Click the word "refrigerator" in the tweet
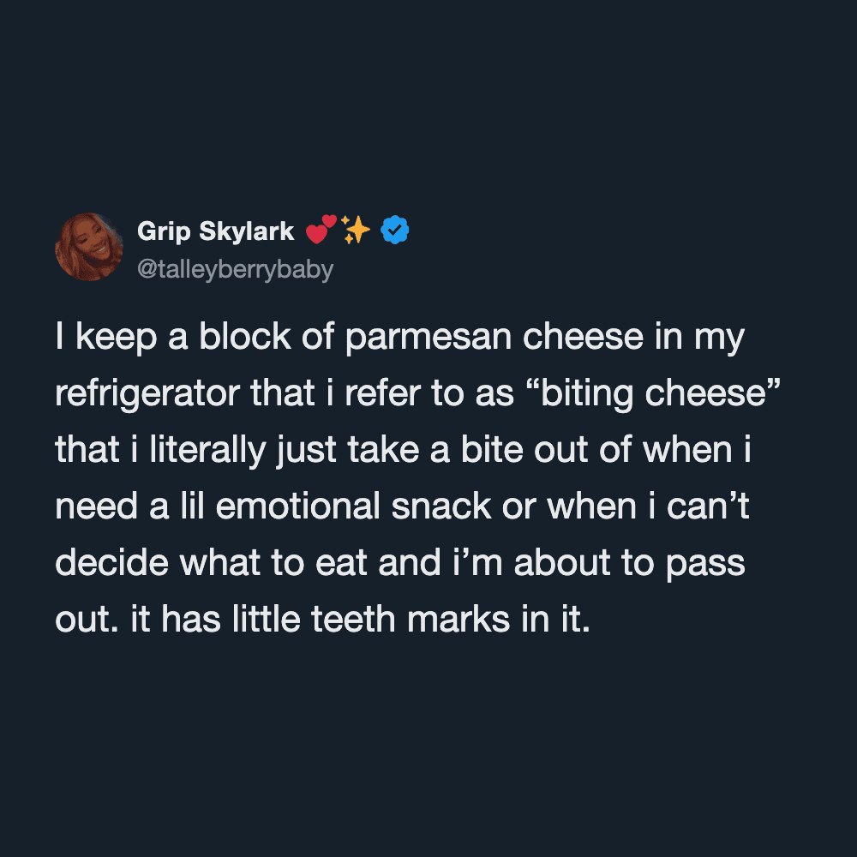Screen dimensions: 857x857 (149, 394)
